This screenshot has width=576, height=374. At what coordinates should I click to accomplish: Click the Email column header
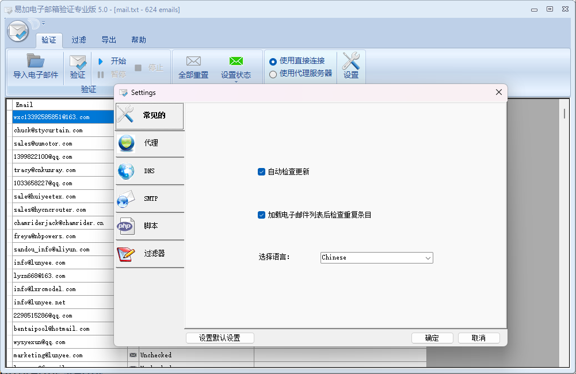coord(63,105)
